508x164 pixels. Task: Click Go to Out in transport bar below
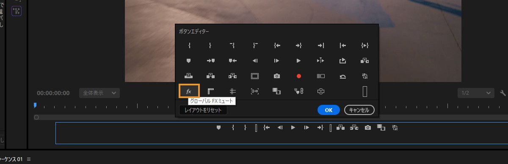320,127
